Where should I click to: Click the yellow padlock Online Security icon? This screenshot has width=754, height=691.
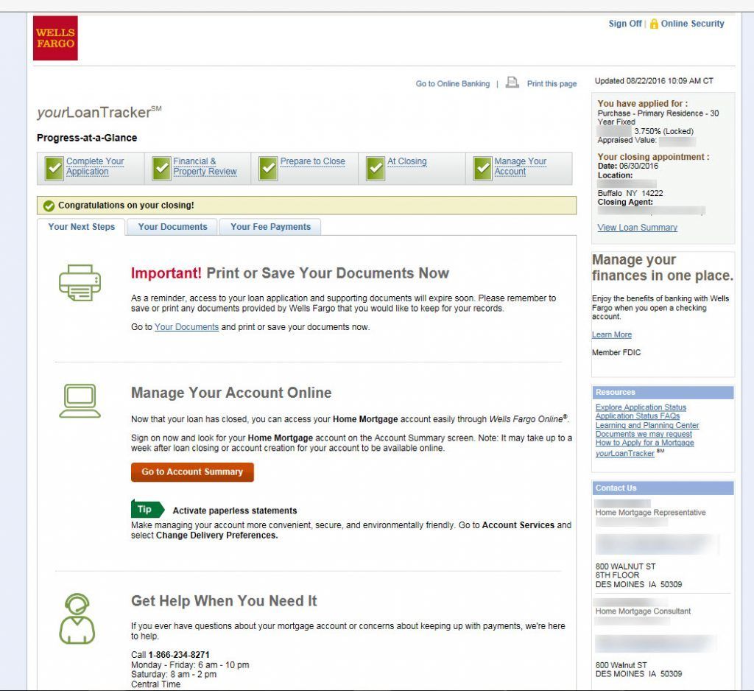point(653,24)
